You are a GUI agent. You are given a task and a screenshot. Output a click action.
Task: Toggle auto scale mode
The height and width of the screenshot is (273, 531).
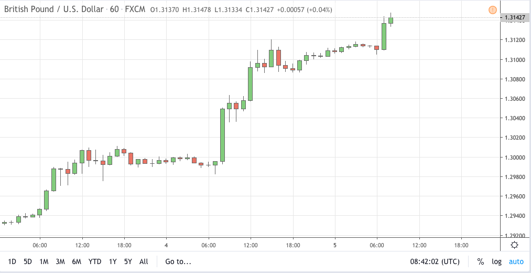coord(516,261)
